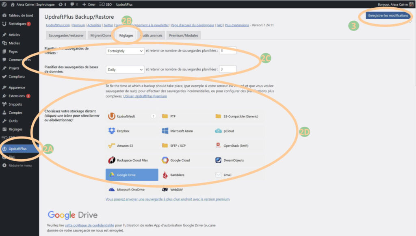Edit retained database backups count field
416x236 pixels.
point(227,69)
